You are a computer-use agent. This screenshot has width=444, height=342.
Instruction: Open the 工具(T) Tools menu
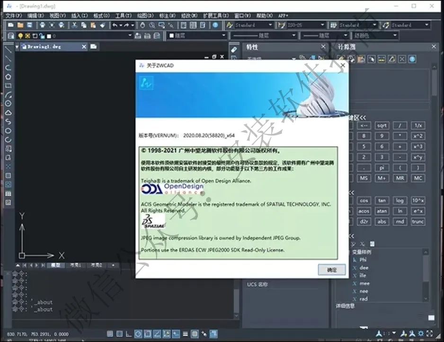[124, 16]
